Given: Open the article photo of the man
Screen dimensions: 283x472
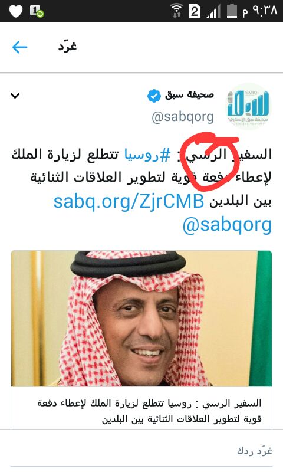Looking at the screenshot, I should pyautogui.click(x=141, y=319).
